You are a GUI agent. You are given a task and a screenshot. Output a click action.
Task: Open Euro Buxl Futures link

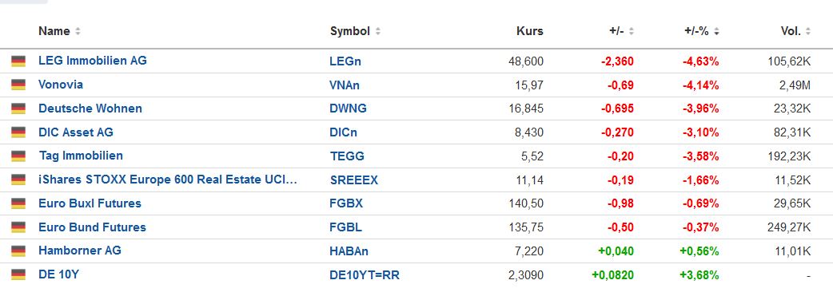pyautogui.click(x=90, y=203)
